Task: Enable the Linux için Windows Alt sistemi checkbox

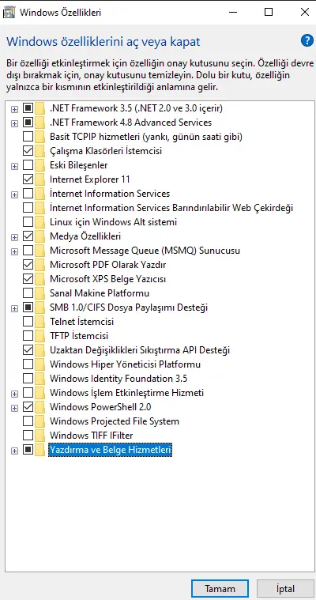Action: (28, 222)
